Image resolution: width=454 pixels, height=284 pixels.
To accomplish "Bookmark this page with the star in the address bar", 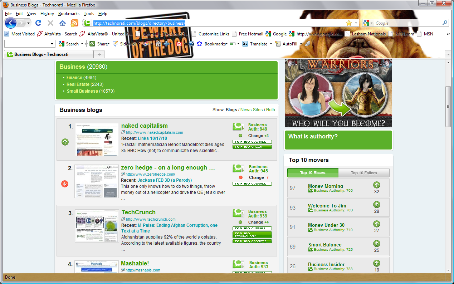I will (x=349, y=23).
